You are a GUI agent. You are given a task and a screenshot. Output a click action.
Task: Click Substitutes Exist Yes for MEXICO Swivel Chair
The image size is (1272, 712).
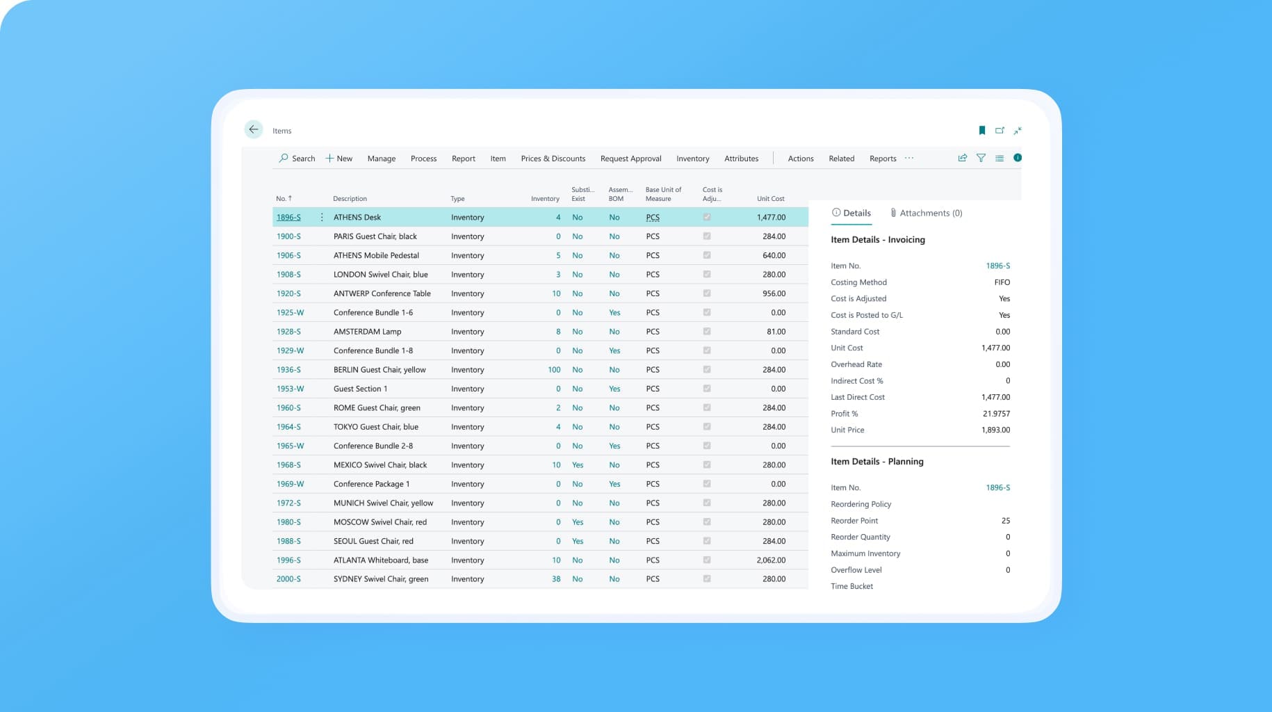(x=578, y=465)
